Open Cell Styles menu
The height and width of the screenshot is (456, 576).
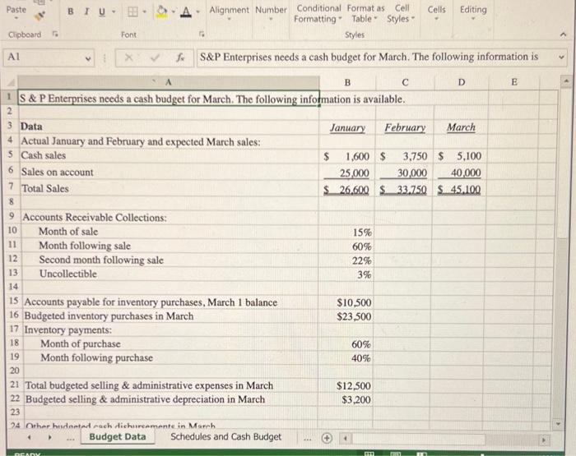coord(401,13)
